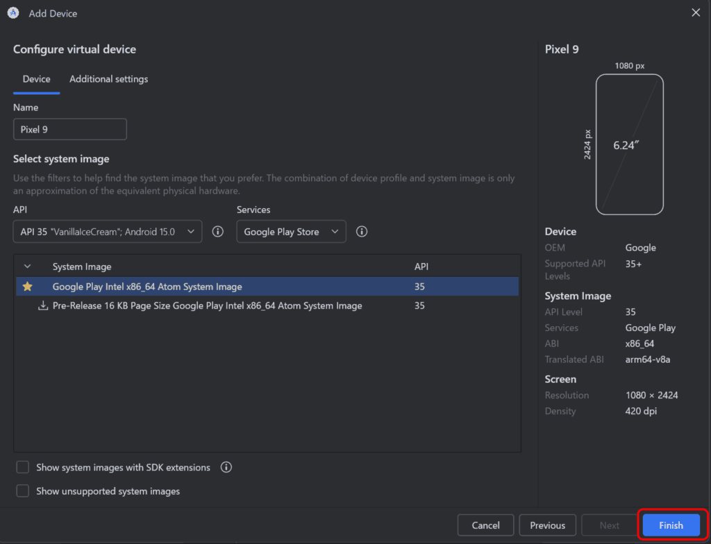Click the Pixel 9 heading in summary panel

click(x=561, y=49)
